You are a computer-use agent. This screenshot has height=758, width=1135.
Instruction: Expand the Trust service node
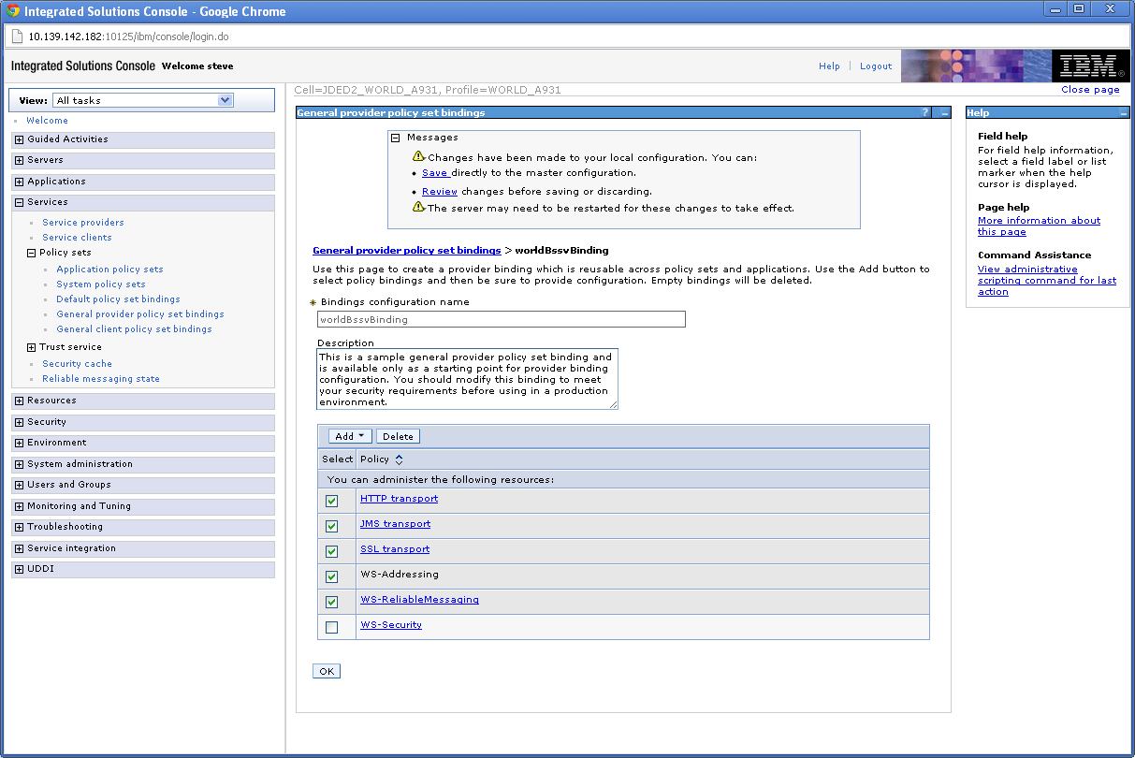[x=31, y=347]
